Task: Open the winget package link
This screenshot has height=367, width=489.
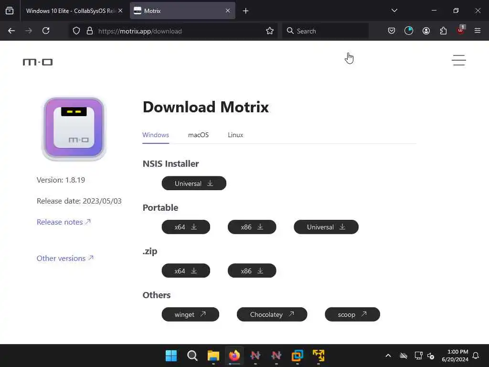Action: tap(190, 314)
